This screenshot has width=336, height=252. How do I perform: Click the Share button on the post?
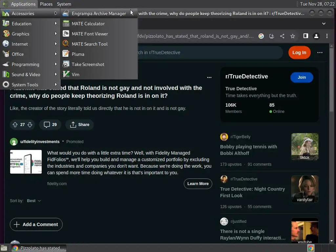[x=79, y=124]
